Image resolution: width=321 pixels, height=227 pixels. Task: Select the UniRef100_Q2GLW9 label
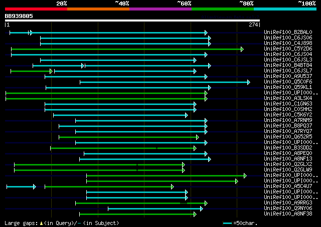[x=288, y=170]
